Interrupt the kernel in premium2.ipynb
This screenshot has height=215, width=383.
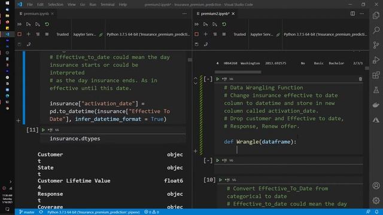[x=197, y=34]
